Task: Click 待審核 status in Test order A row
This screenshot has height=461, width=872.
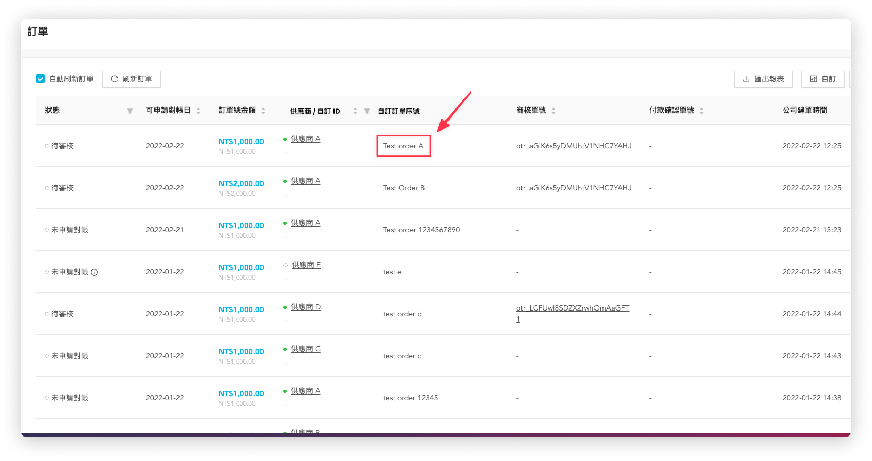Action: point(62,146)
